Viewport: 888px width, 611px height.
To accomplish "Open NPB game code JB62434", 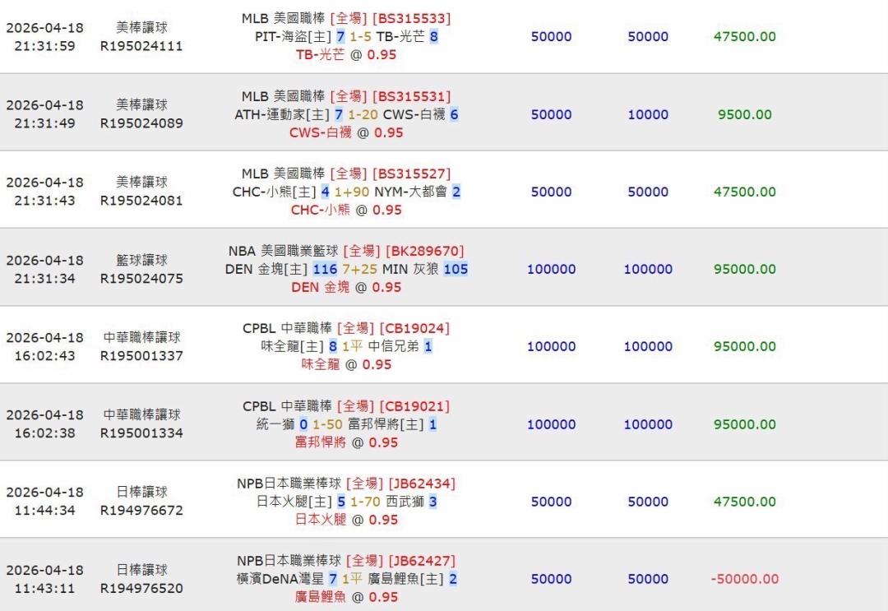I will pyautogui.click(x=420, y=484).
